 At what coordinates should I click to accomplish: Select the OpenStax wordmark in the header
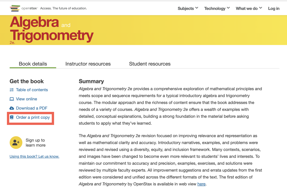tap(30, 8)
